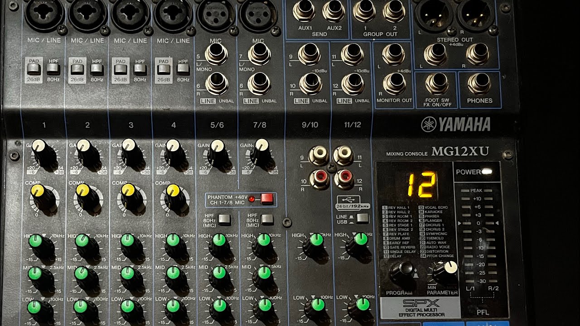Image resolution: width=580 pixels, height=326 pixels.
Task: Adjust the HIGH EQ knob for channel 11/12
Action: click(359, 247)
